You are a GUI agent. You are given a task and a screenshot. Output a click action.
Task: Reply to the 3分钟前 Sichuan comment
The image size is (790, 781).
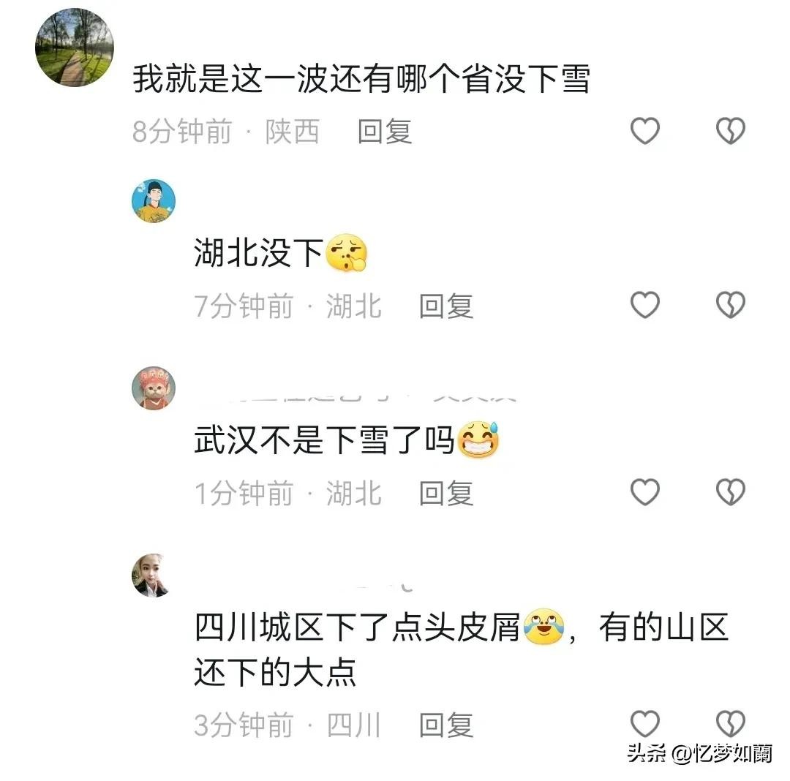click(446, 725)
